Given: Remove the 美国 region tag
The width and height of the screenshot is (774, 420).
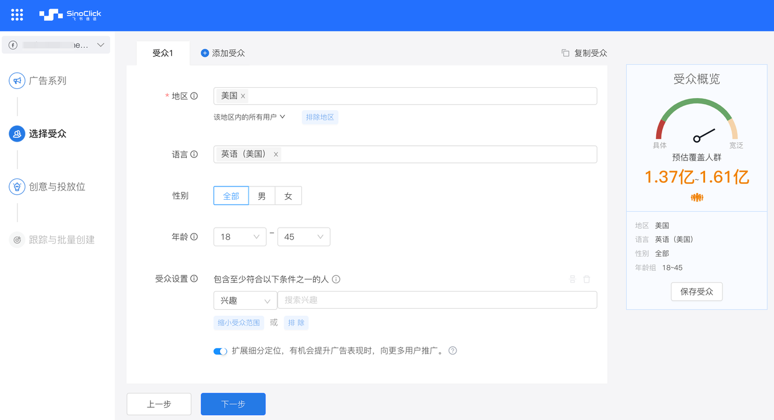Looking at the screenshot, I should point(243,96).
